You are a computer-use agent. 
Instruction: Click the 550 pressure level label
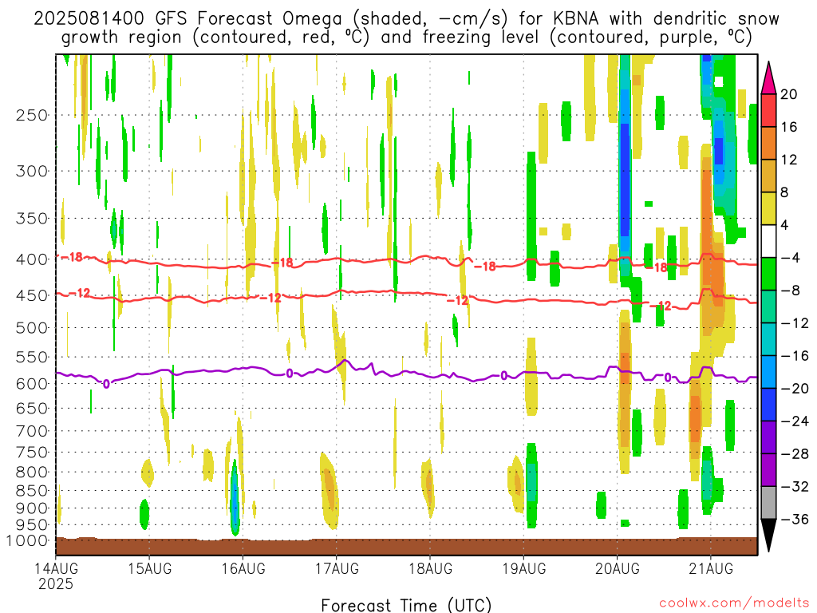tap(32, 357)
